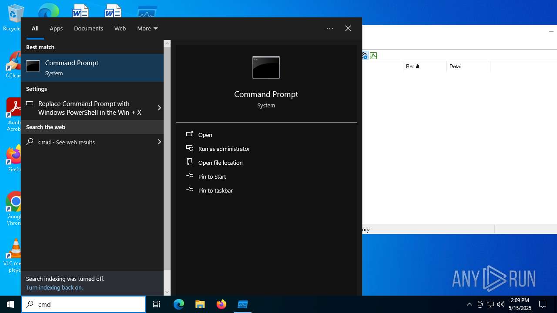
Task: Switch to the monitoring app on taskbar
Action: [x=243, y=304]
